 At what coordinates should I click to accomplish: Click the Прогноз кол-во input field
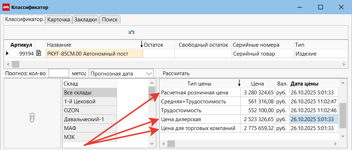pyautogui.click(x=59, y=73)
